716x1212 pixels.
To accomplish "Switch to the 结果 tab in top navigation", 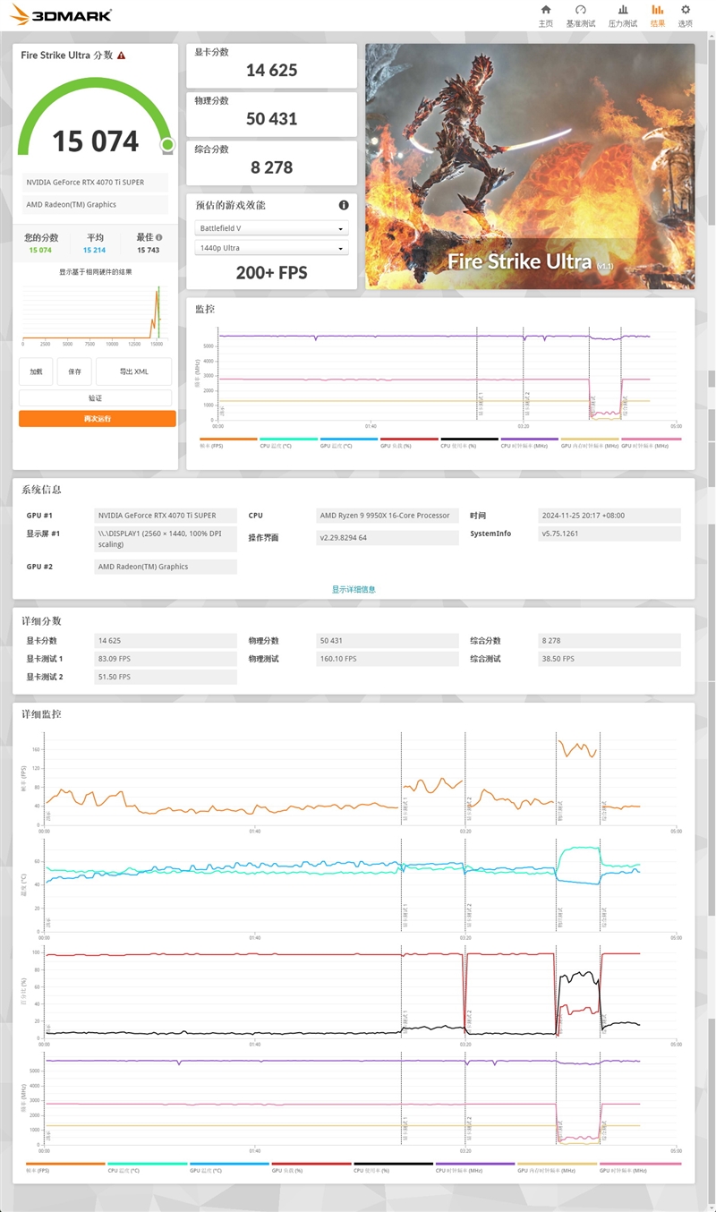I will coord(656,15).
